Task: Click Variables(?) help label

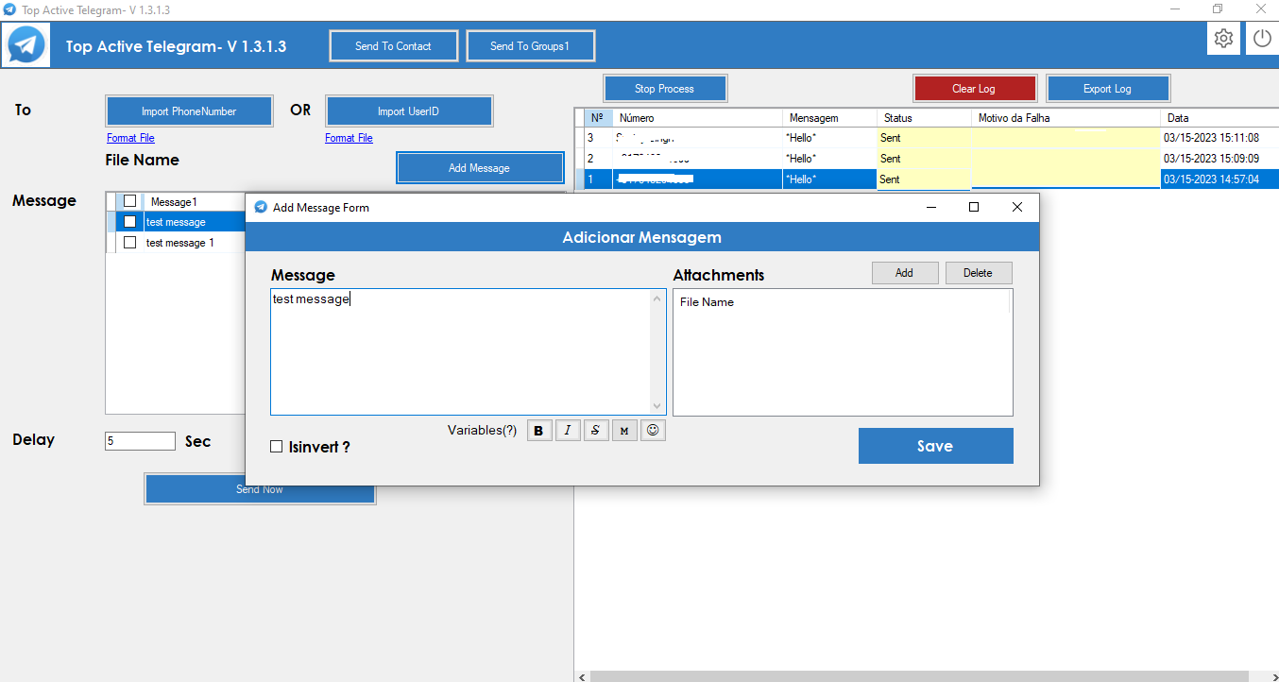Action: click(x=482, y=431)
